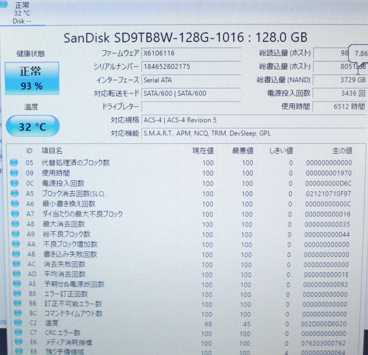Click the standard field ACS-4 | ACS-4 Revision 5
This screenshot has width=368, height=355.
[x=254, y=120]
